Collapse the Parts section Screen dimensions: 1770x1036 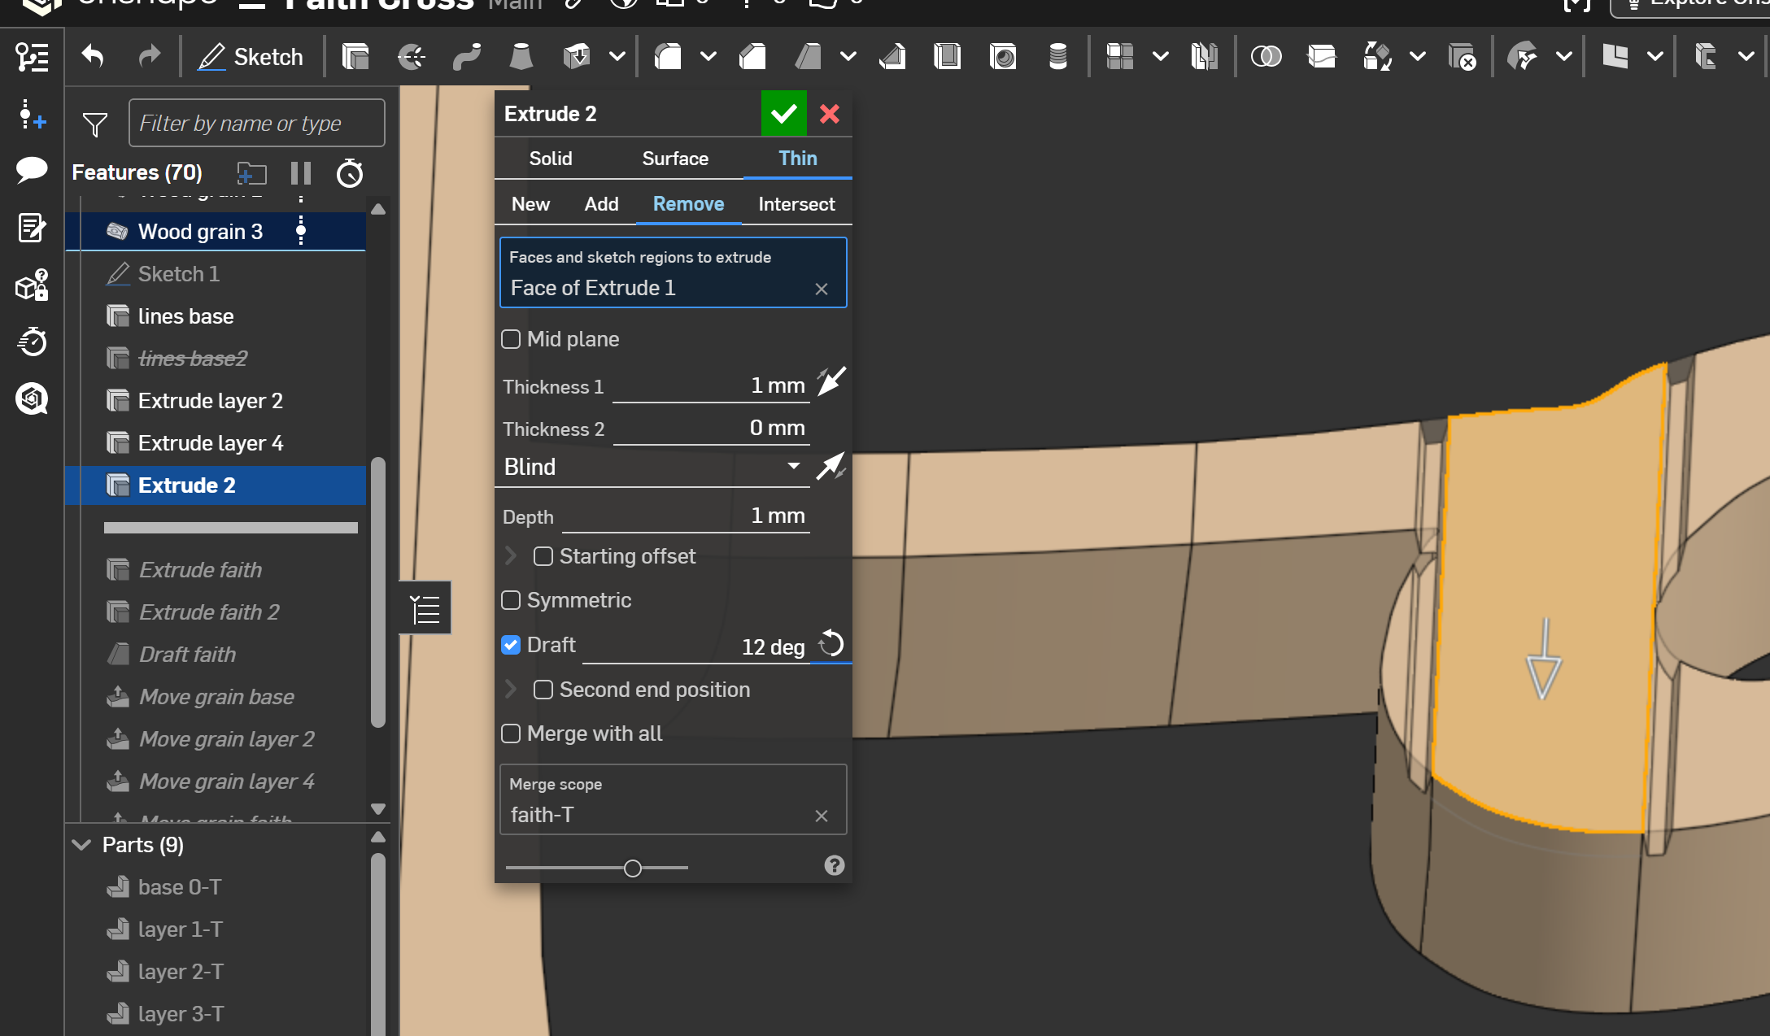81,845
